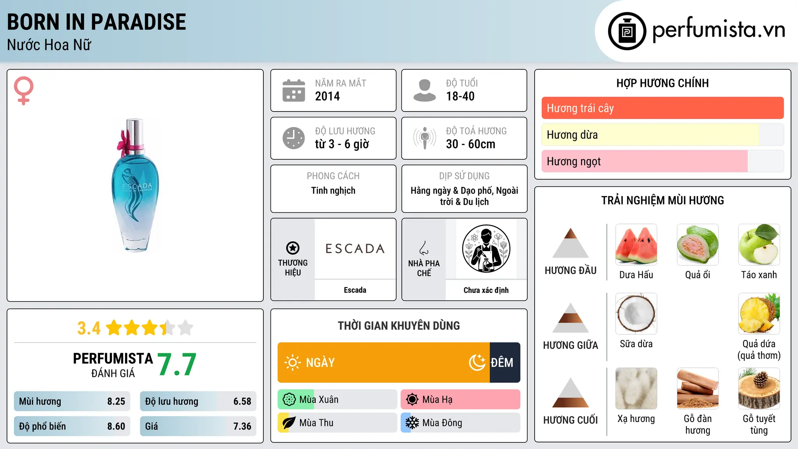Click the 3.4 star rating row

point(135,328)
